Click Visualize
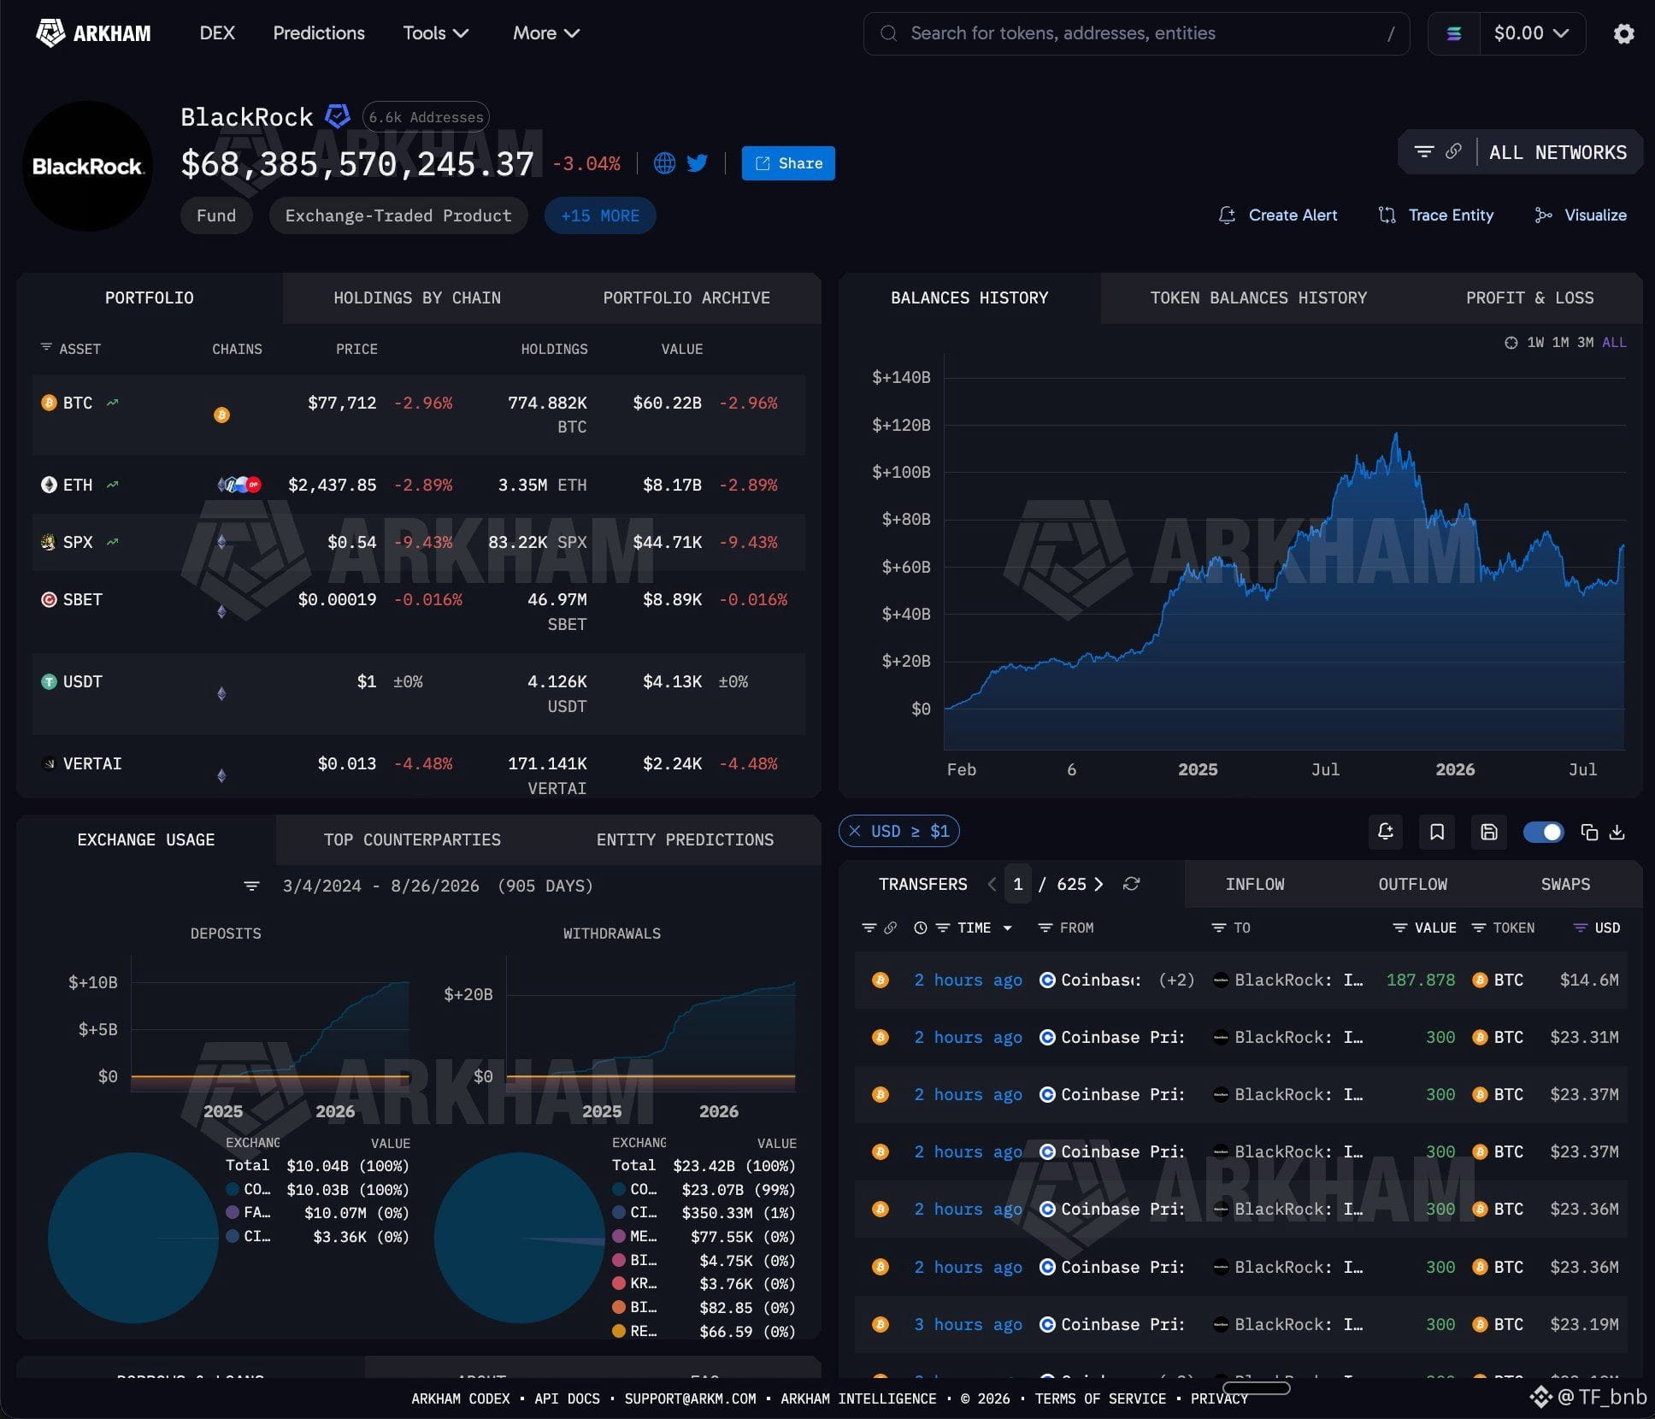This screenshot has height=1419, width=1655. coord(1581,215)
